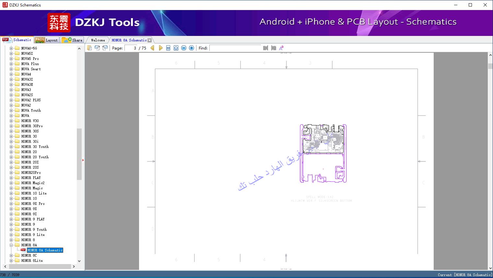Screen dimensions: 493x278
Task: Click the DZKJ Tools red logo
Action: tap(59, 23)
